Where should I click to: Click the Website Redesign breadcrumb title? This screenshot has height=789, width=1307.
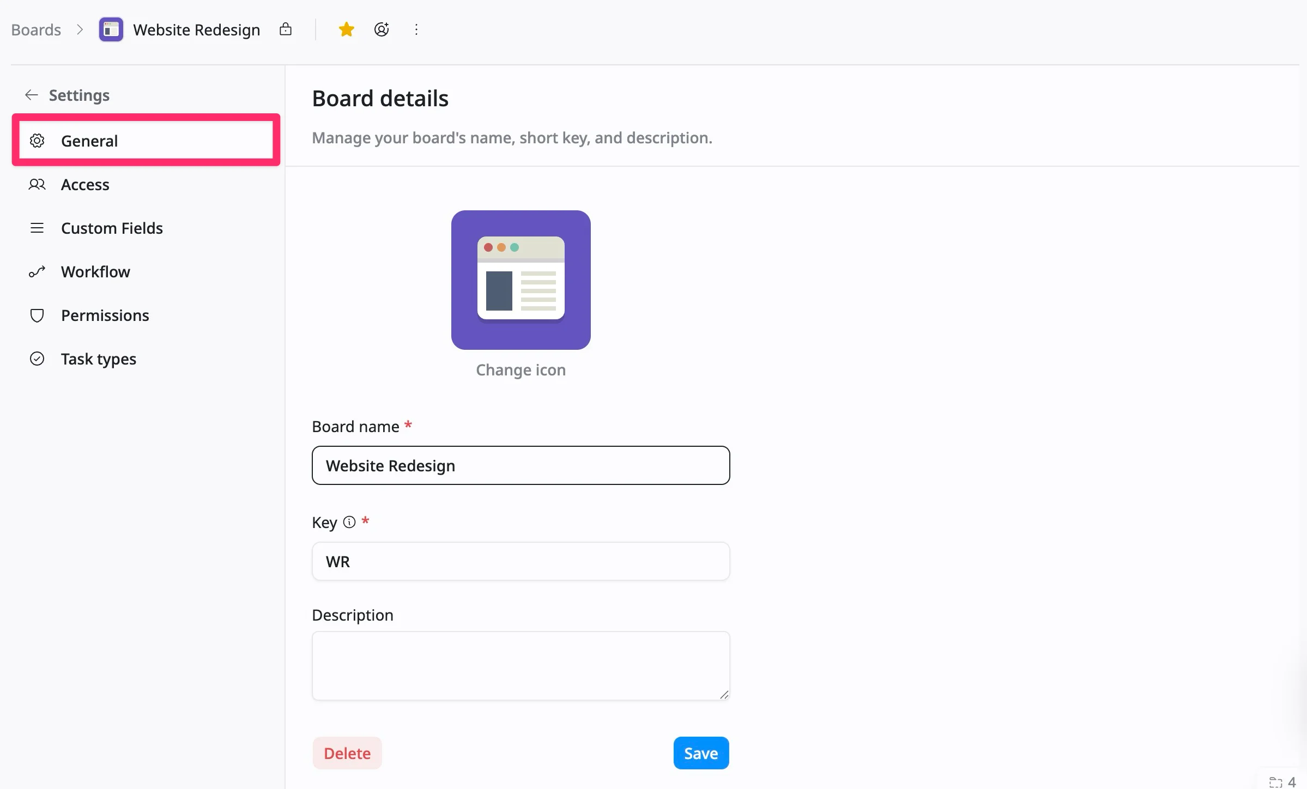point(197,29)
